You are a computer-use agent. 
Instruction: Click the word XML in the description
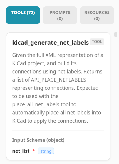pos(51,55)
